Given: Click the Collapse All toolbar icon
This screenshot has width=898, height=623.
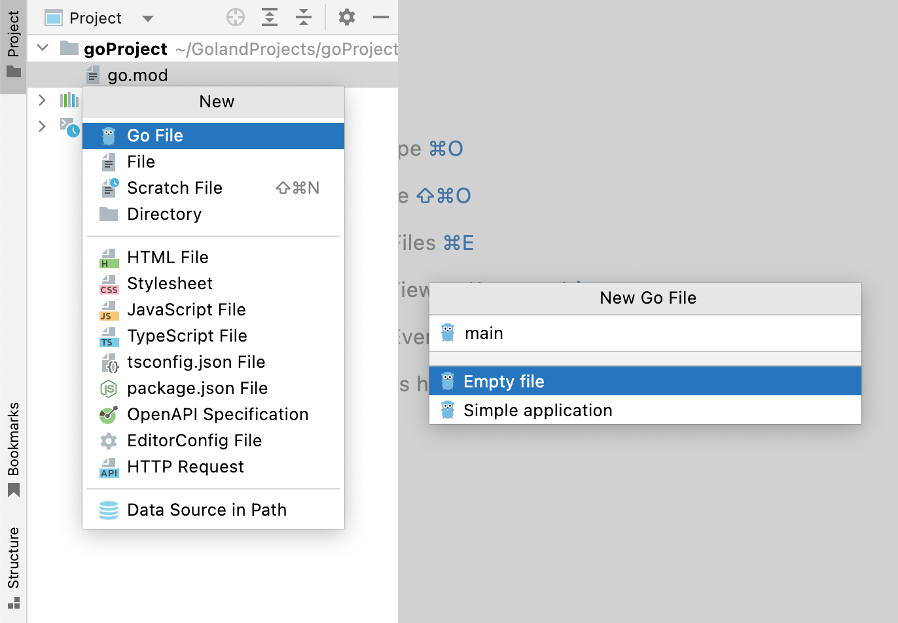Looking at the screenshot, I should [304, 18].
